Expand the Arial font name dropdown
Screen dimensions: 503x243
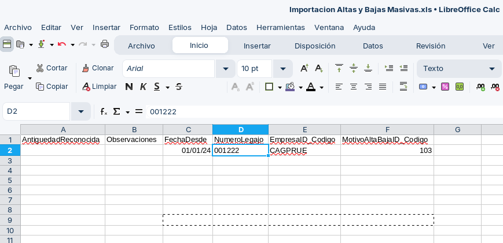coord(225,69)
